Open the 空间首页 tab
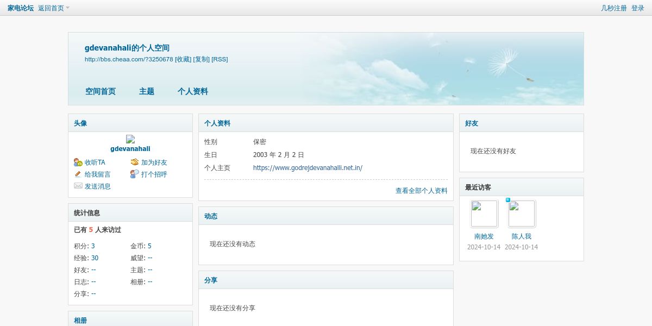 tap(101, 91)
